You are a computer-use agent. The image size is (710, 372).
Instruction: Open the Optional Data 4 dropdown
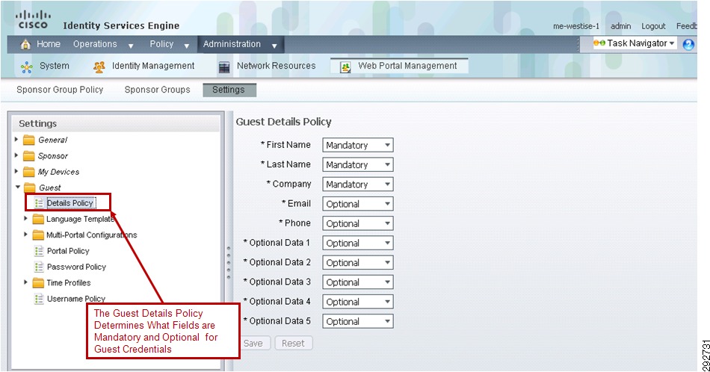coord(358,302)
